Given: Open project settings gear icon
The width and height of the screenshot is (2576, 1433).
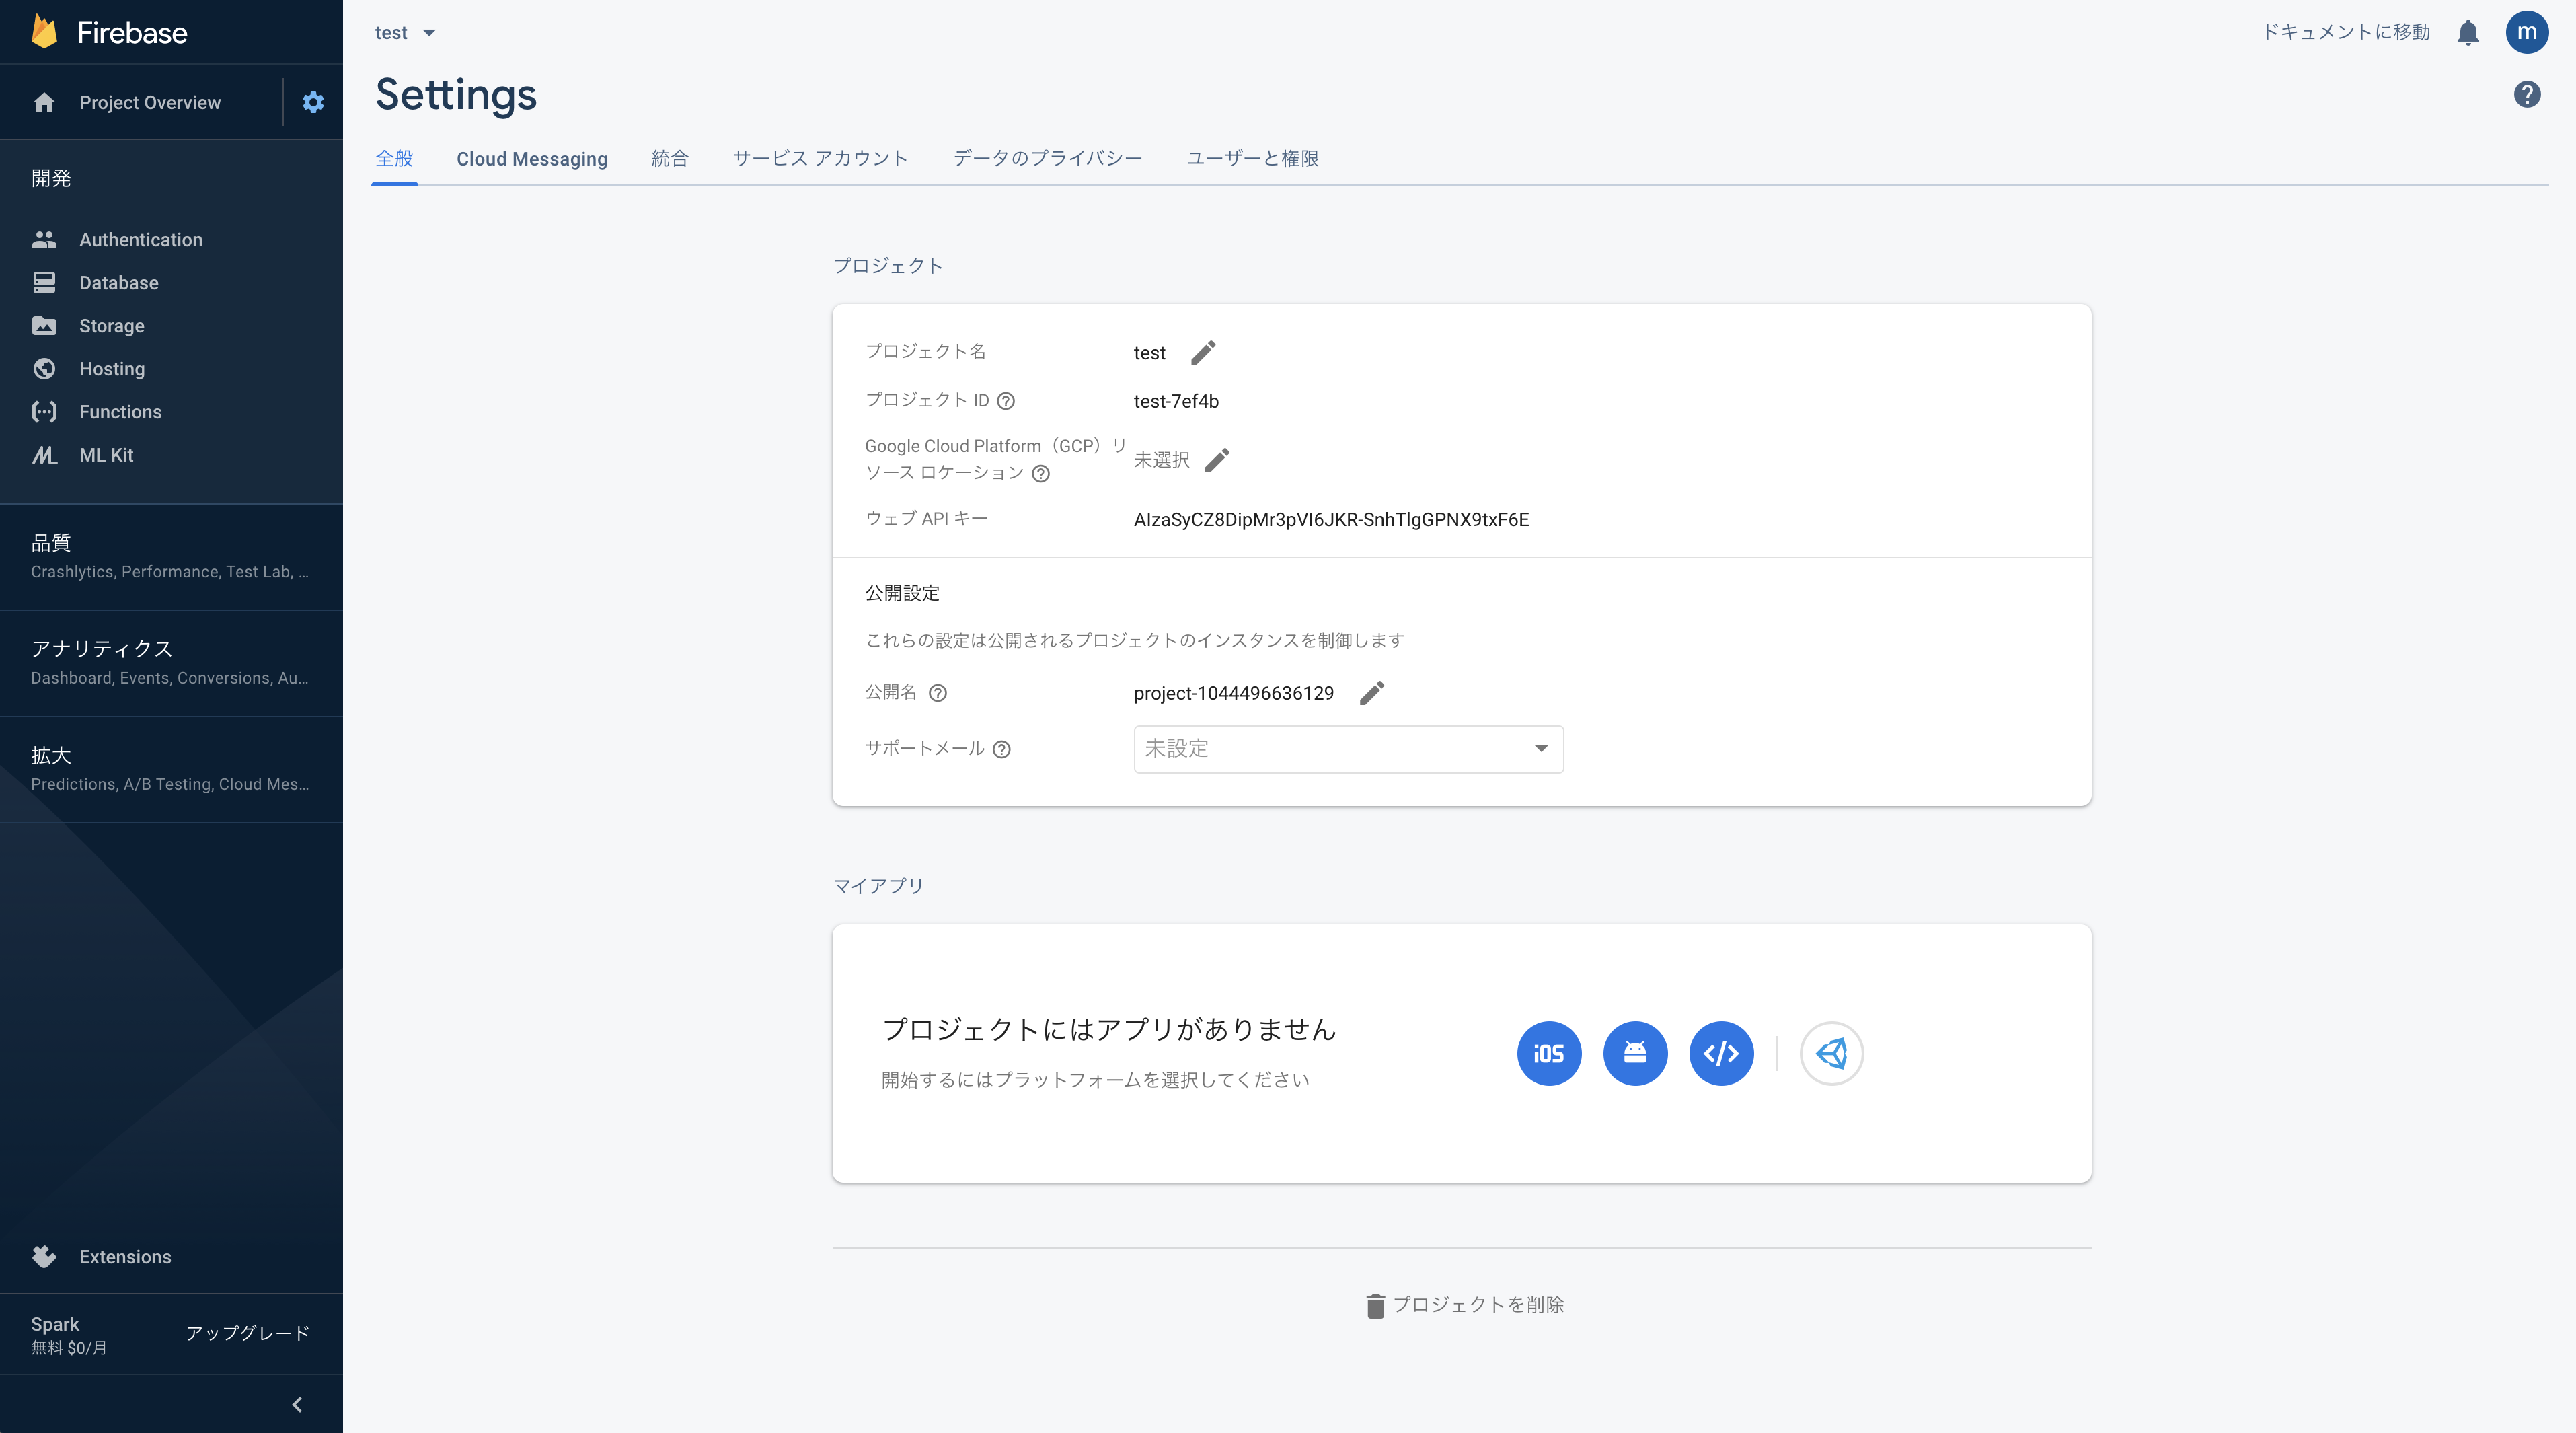Looking at the screenshot, I should 313,102.
